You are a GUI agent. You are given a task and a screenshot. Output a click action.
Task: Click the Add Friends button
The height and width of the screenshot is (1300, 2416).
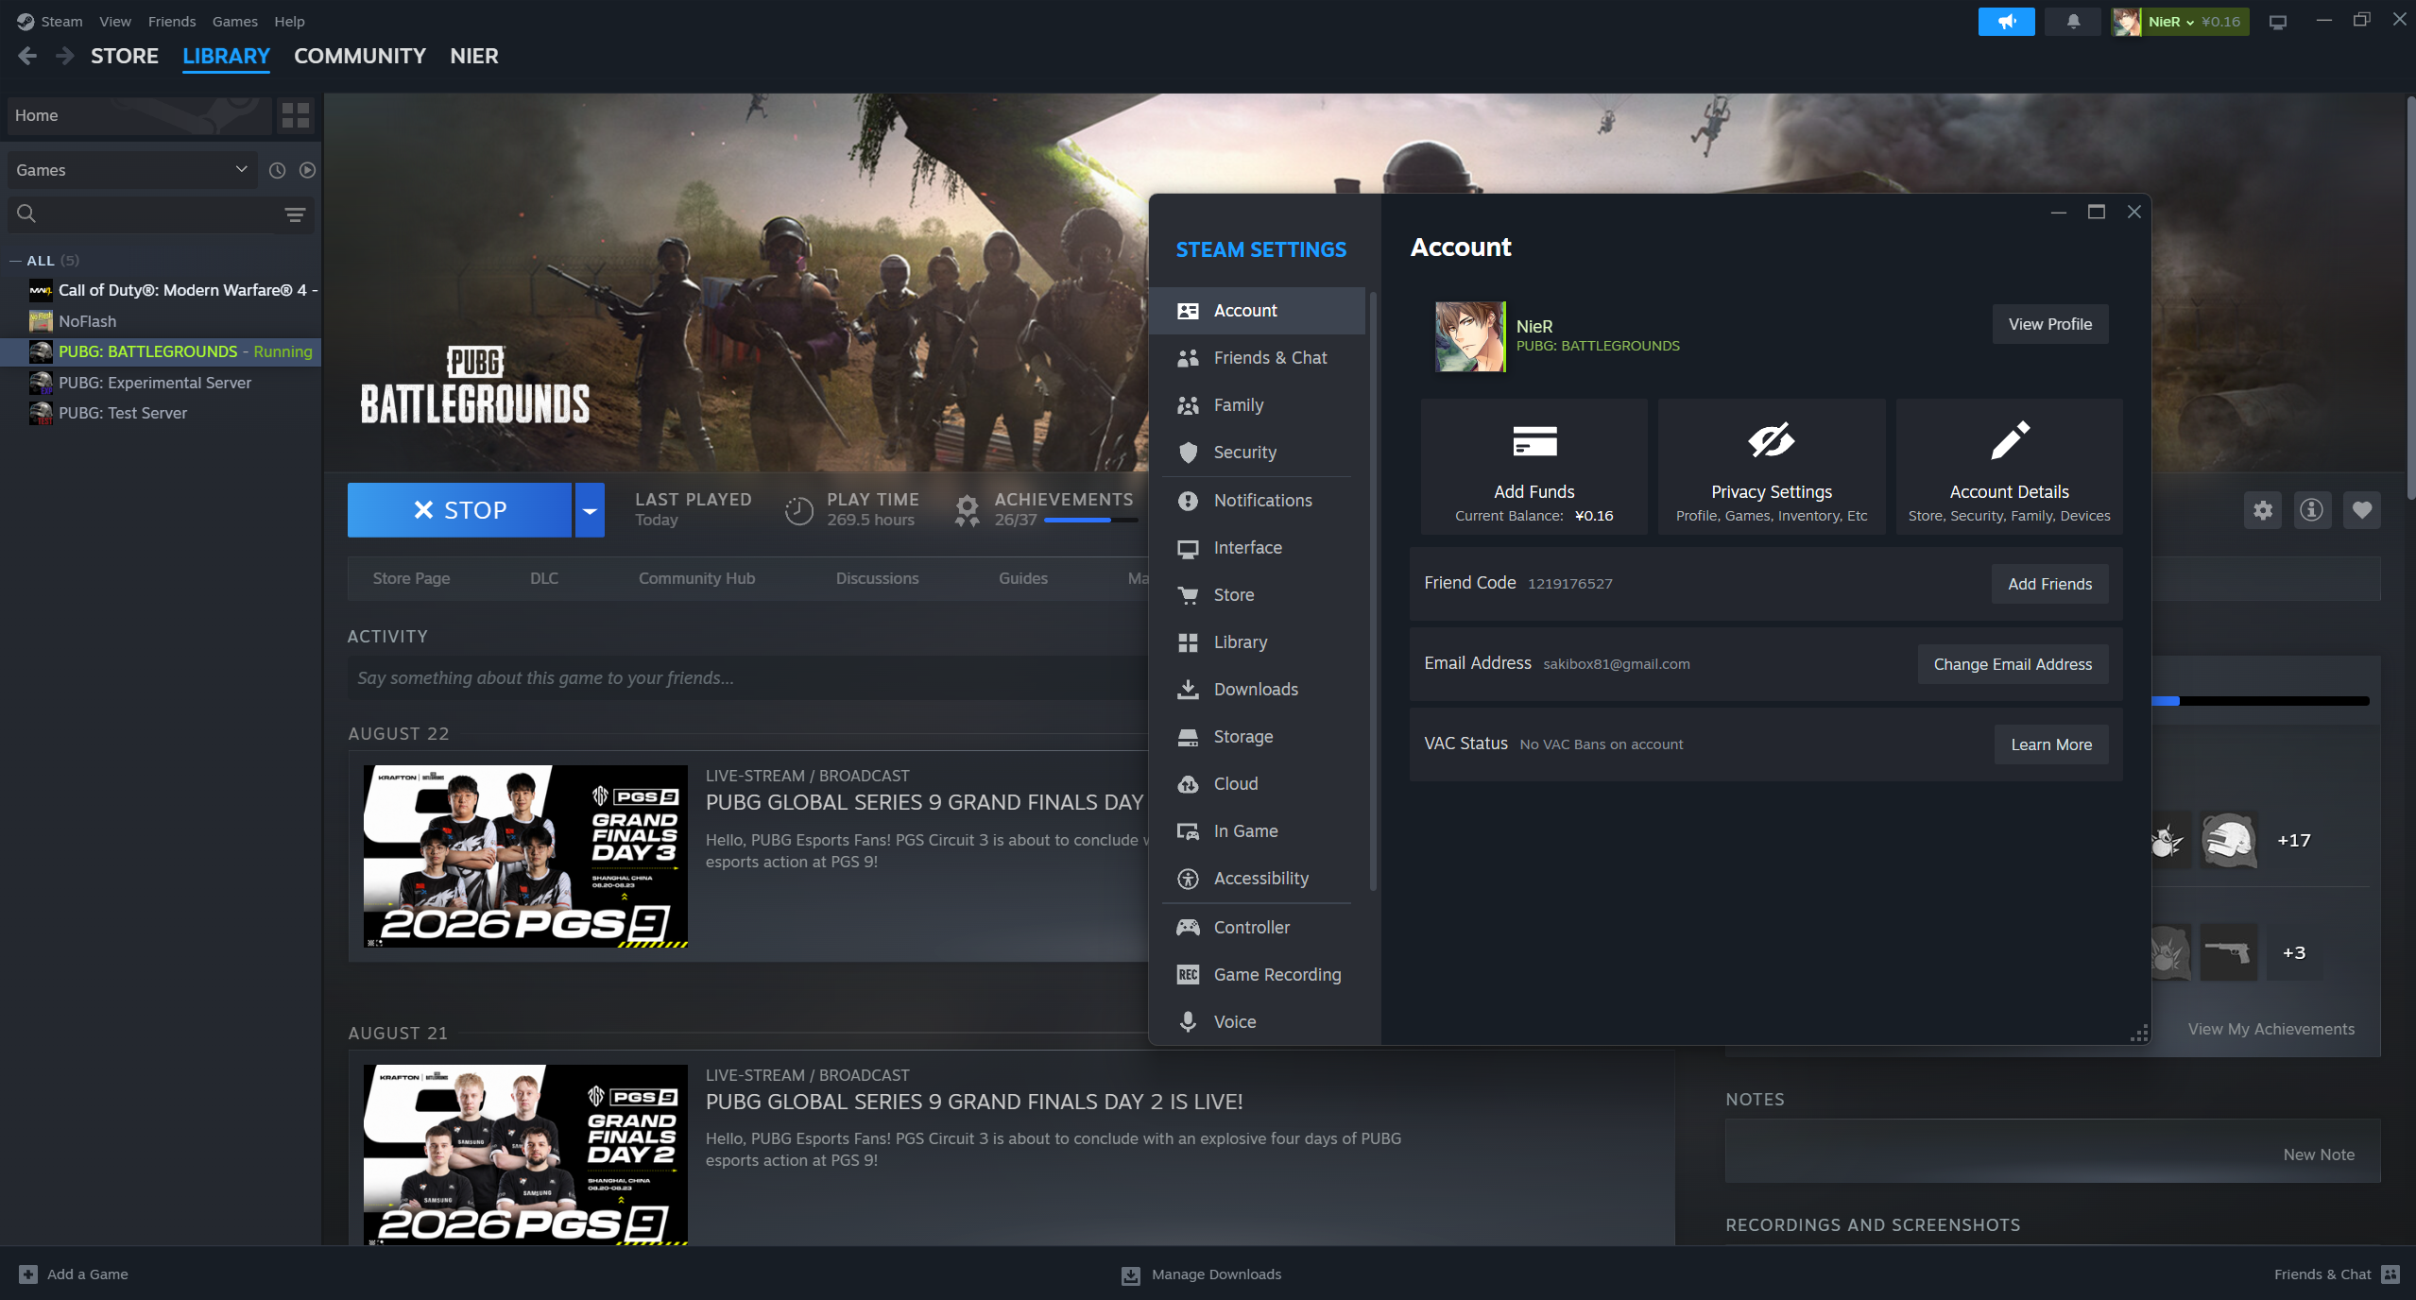coord(2050,584)
